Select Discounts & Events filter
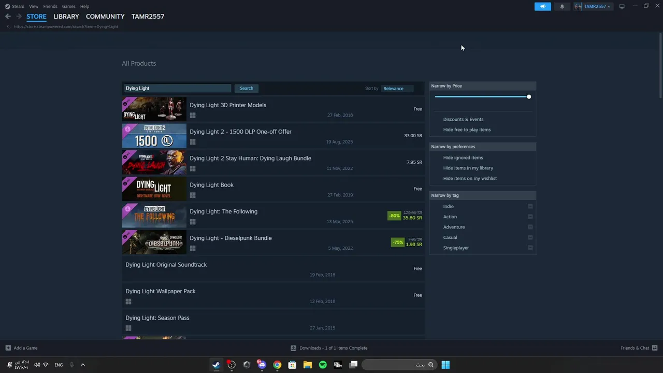 coord(463,119)
